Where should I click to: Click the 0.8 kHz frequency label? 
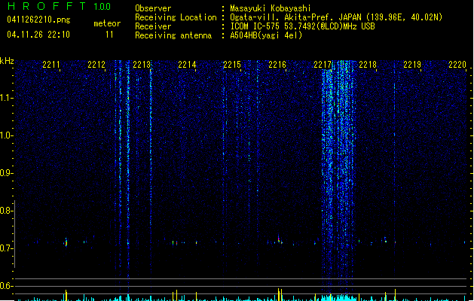pos(7,211)
